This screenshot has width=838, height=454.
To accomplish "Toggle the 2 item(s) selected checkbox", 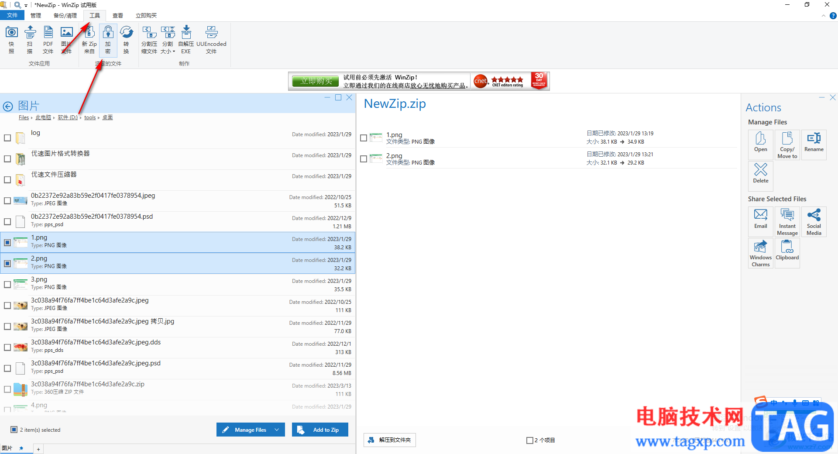I will [x=14, y=430].
